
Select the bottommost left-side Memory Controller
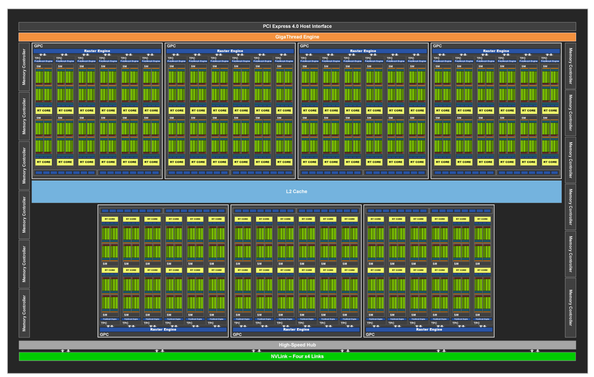pyautogui.click(x=24, y=313)
